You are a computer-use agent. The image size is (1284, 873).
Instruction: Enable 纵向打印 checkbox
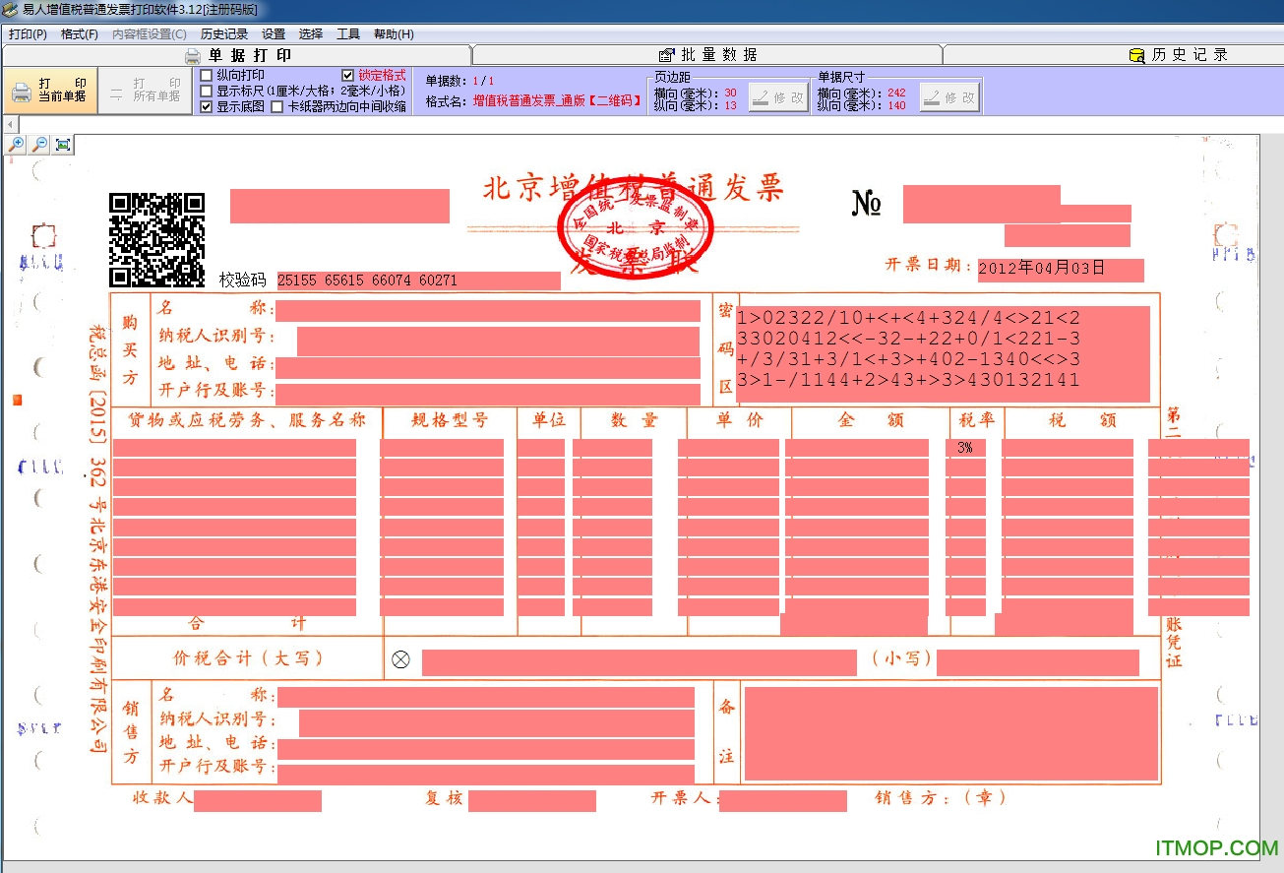tap(206, 75)
